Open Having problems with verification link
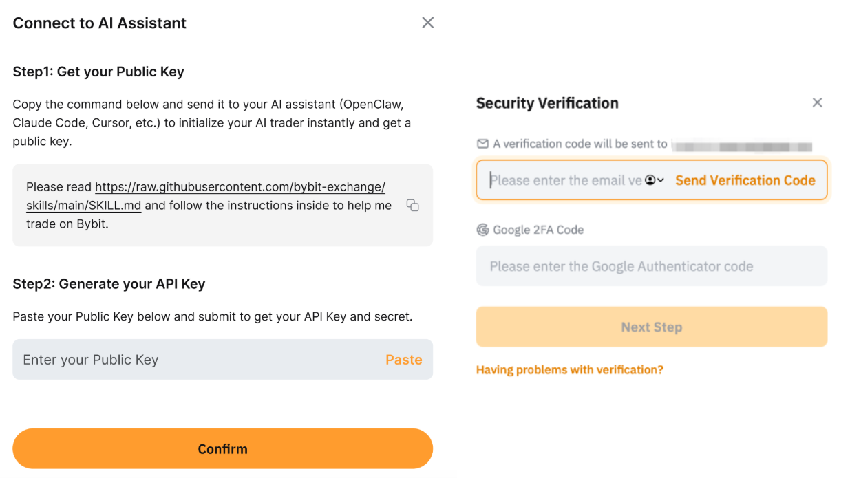 (569, 370)
